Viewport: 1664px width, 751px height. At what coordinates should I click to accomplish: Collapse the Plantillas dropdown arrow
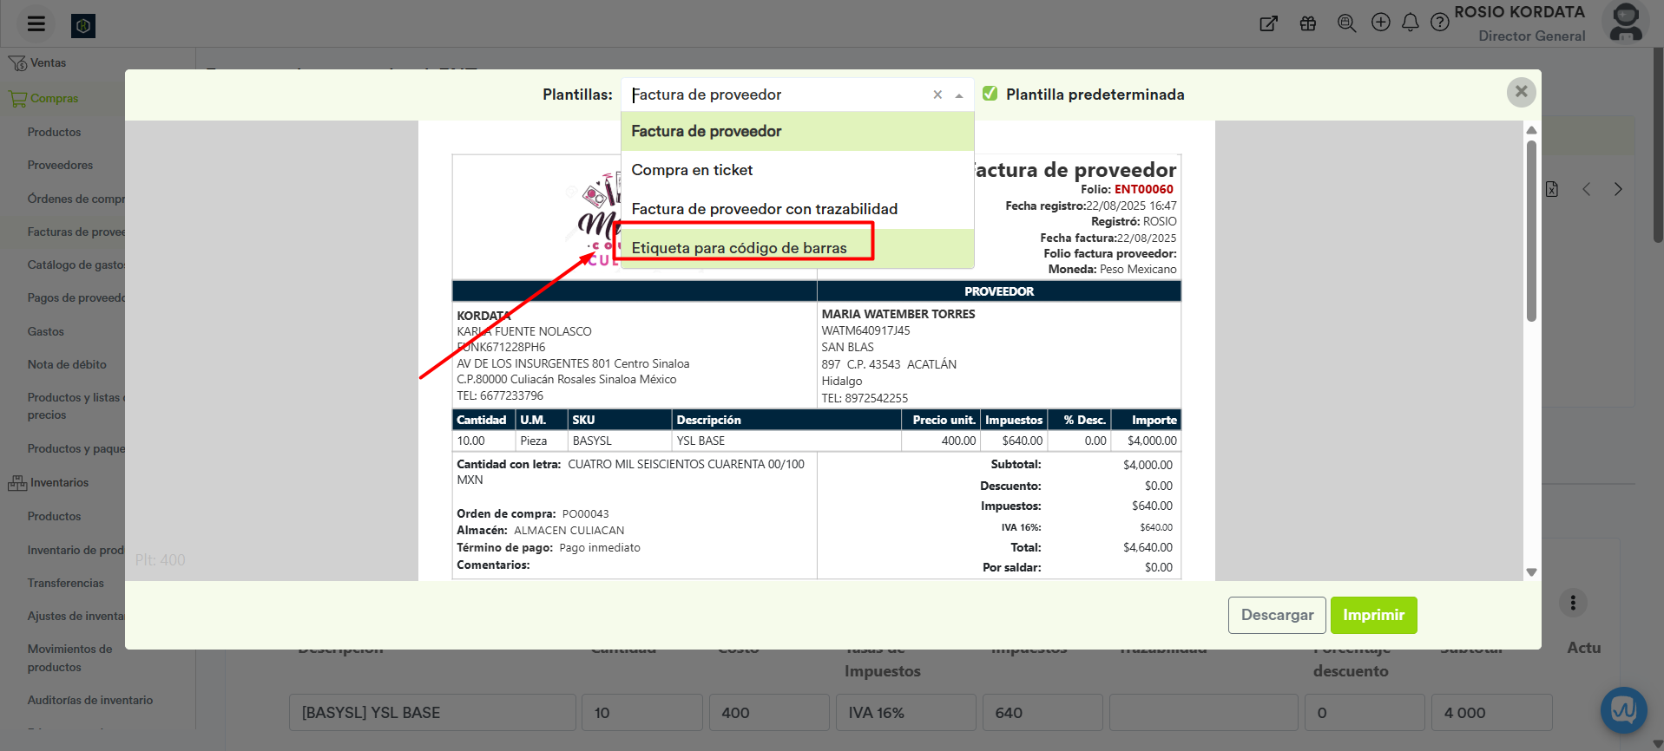(x=959, y=95)
